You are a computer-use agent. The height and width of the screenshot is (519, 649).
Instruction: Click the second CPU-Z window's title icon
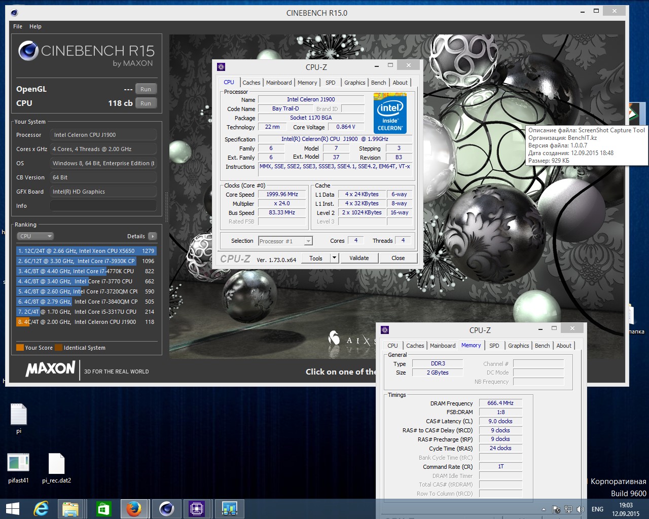385,330
